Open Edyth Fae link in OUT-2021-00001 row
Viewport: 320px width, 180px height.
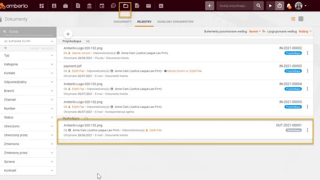(155, 130)
